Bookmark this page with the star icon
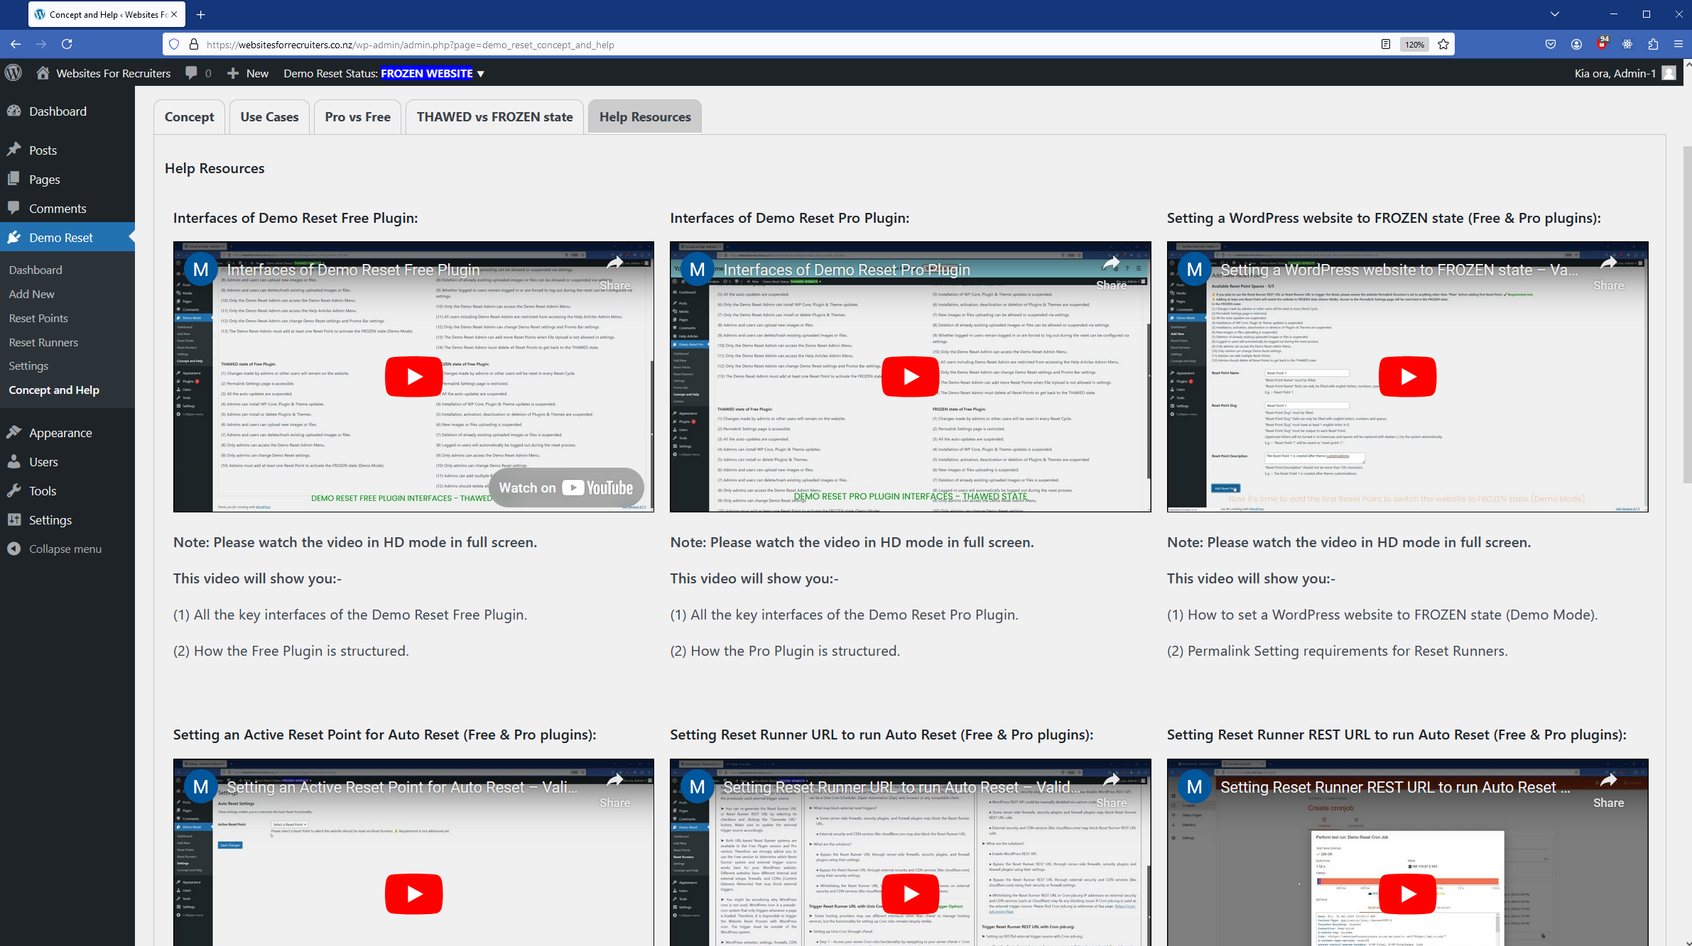1692x946 pixels. pyautogui.click(x=1443, y=44)
